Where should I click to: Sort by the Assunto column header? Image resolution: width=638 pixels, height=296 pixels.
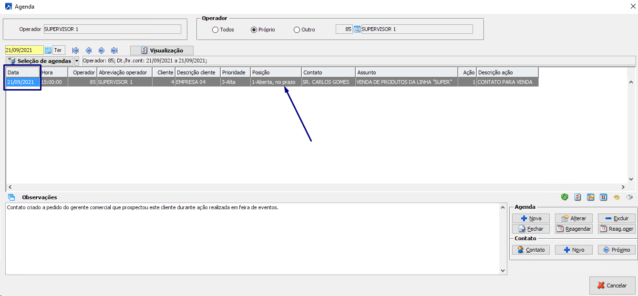pyautogui.click(x=407, y=72)
